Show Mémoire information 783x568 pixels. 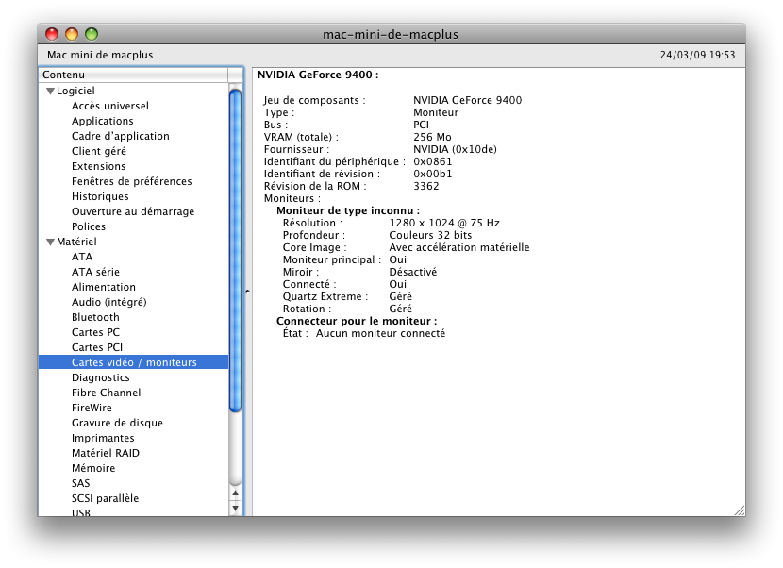click(93, 468)
